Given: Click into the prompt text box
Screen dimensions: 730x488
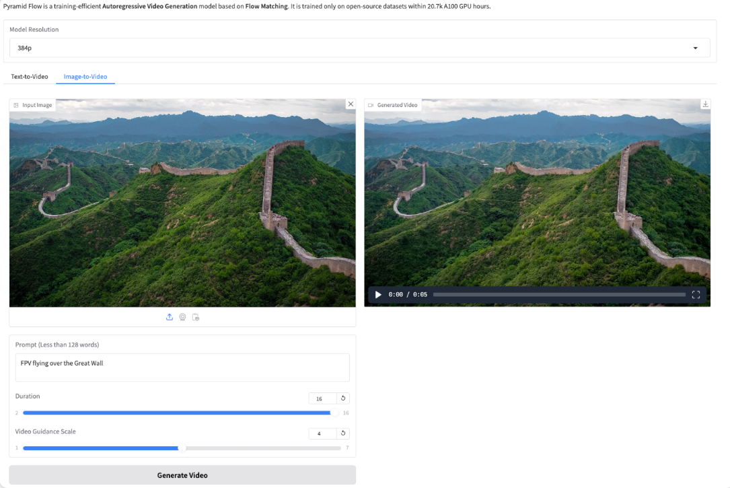Looking at the screenshot, I should point(182,368).
